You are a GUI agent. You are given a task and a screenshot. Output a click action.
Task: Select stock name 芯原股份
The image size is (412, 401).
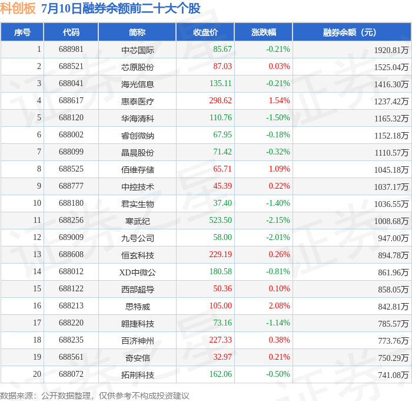click(x=137, y=67)
